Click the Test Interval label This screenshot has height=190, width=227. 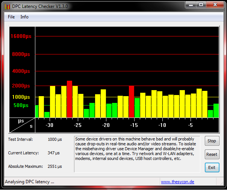tap(20, 139)
